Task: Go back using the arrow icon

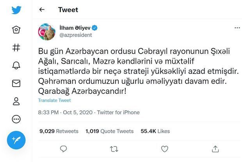Action: 42,10
